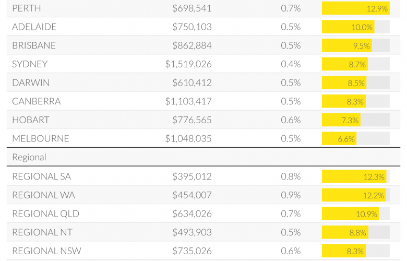
Task: Click Canberra's $1,103,417 value
Action: (x=188, y=101)
